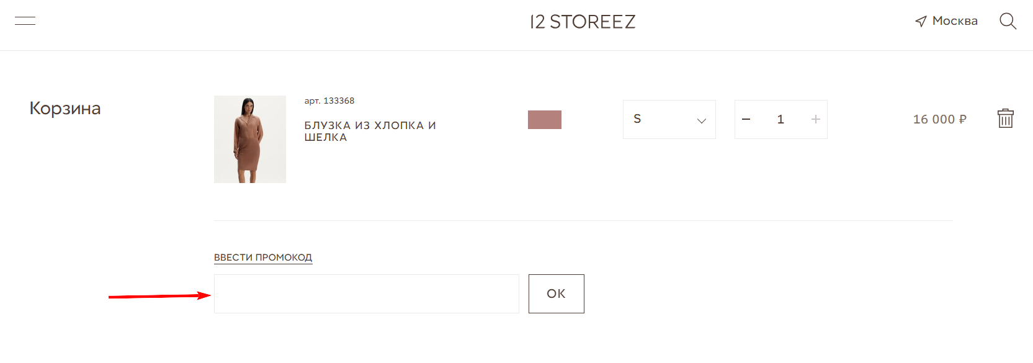The image size is (1033, 363).
Task: Click the pink color swatch of the blouse
Action: (544, 119)
